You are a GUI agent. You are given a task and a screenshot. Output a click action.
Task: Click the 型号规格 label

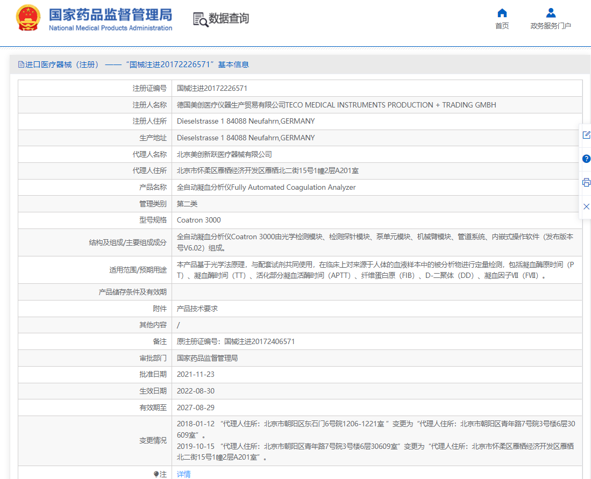pos(153,220)
